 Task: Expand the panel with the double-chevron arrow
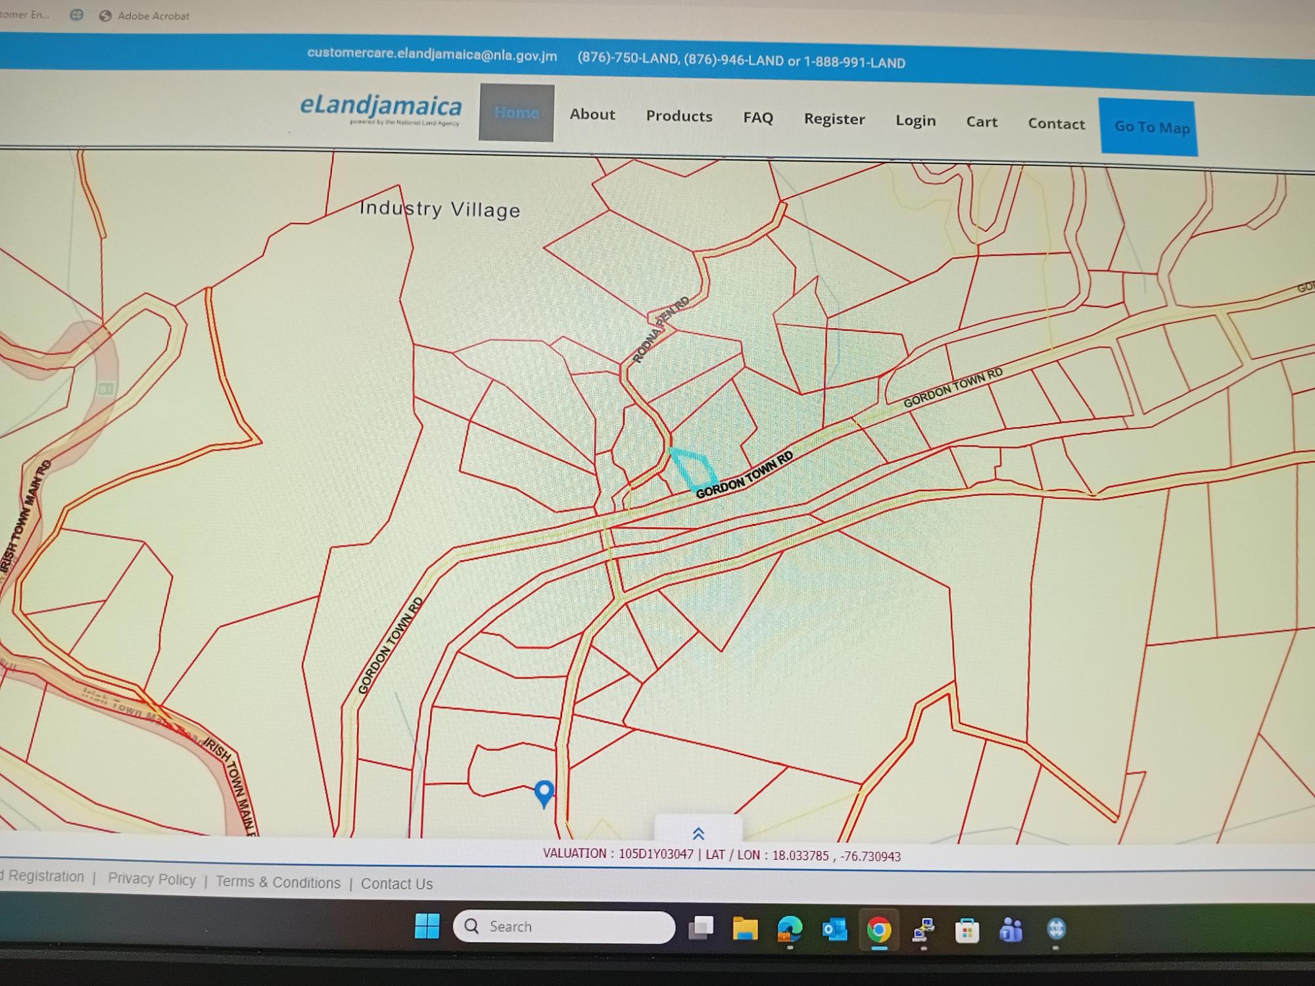(x=698, y=833)
